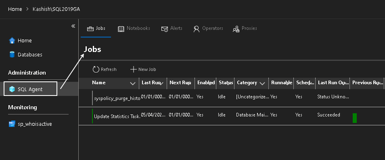The height and width of the screenshot is (160, 385).
Task: Click the green previous run bar
Action: click(x=355, y=118)
